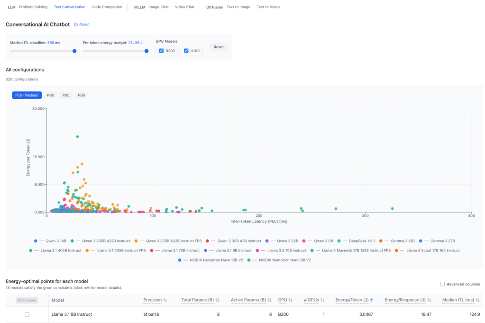Image resolution: width=485 pixels, height=323 pixels.
Task: Uncheck the H100 GPU checkbox
Action: click(186, 51)
